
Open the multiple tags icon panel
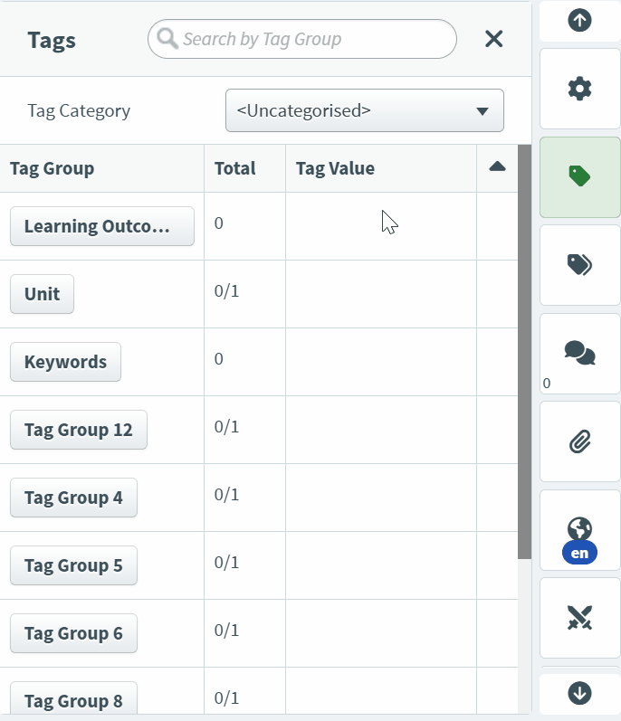pos(579,264)
